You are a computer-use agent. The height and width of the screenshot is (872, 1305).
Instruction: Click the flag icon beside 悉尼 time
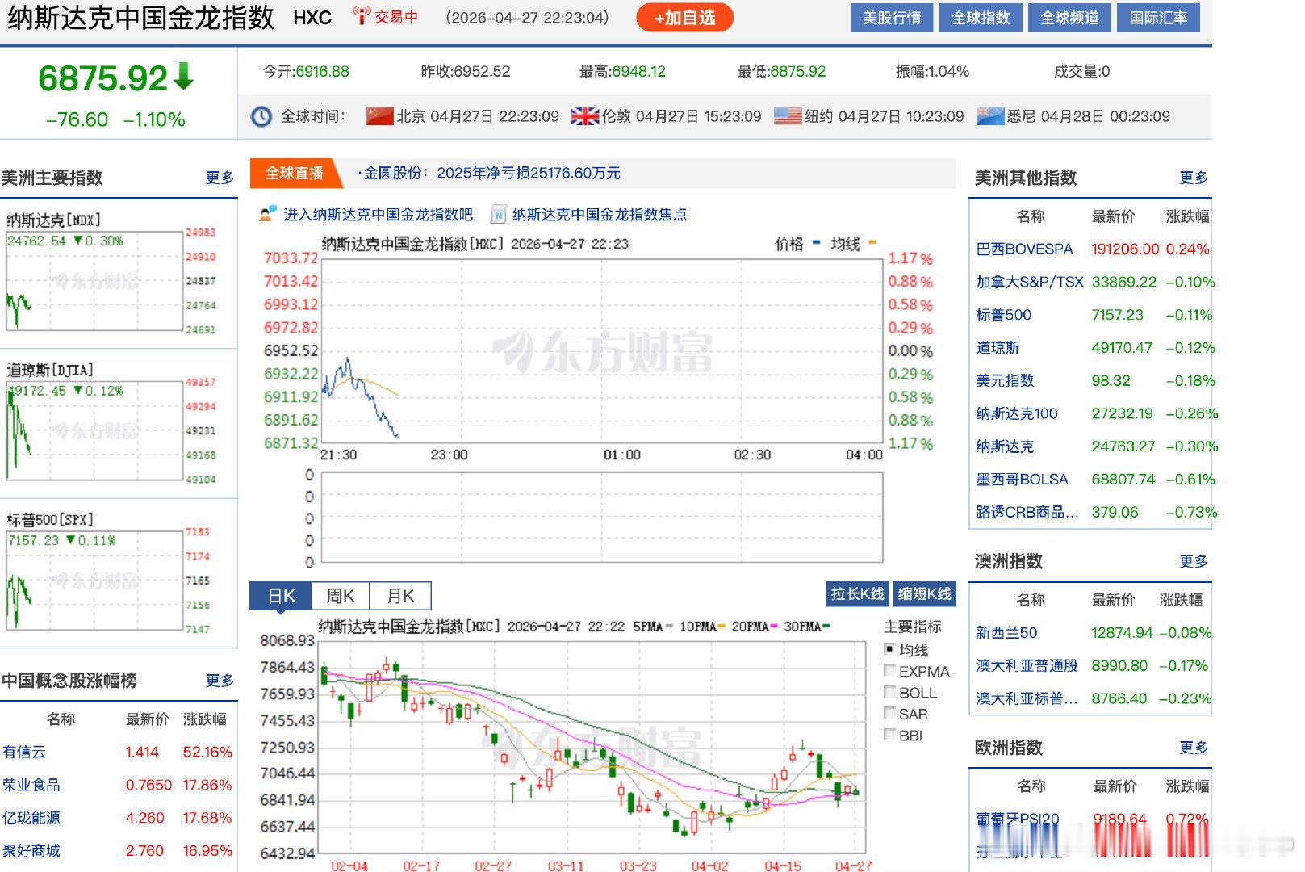989,116
